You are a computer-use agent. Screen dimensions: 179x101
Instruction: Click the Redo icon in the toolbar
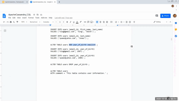coord(8,22)
